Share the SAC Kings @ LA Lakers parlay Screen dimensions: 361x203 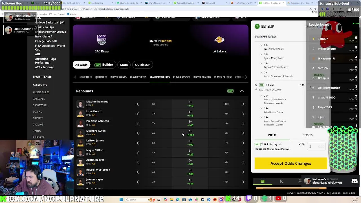tap(256, 89)
